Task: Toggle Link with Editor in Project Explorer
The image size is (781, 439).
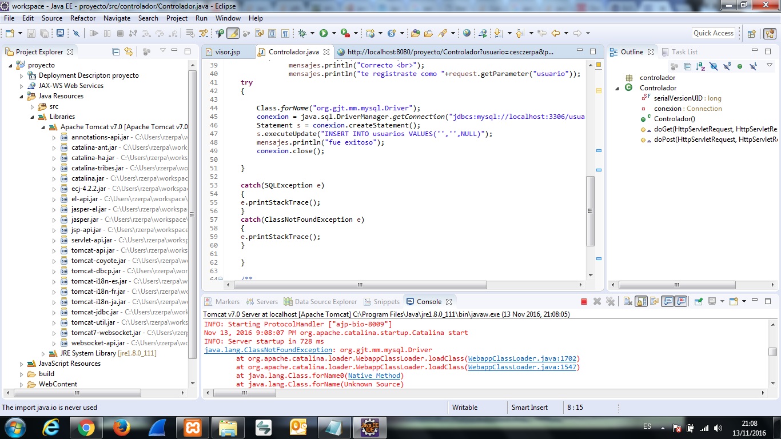Action: click(x=129, y=51)
